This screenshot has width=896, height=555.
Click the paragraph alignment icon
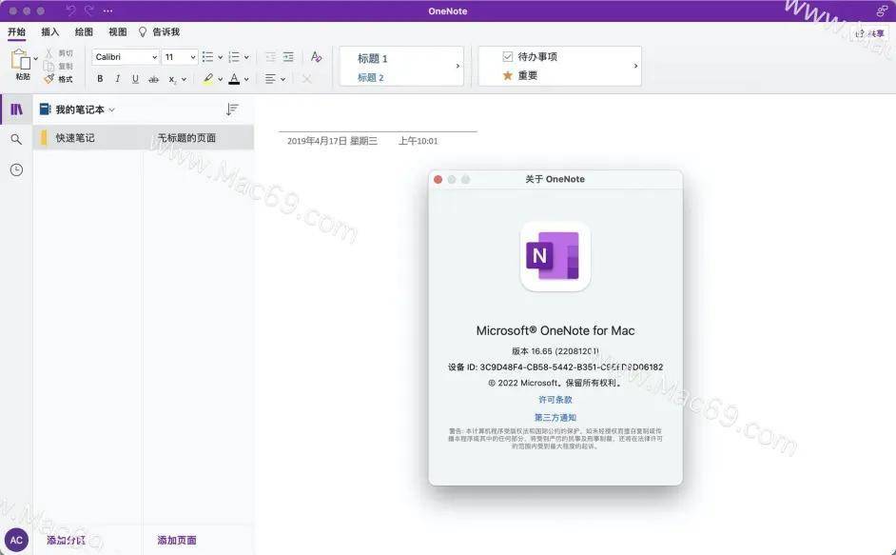click(x=270, y=79)
